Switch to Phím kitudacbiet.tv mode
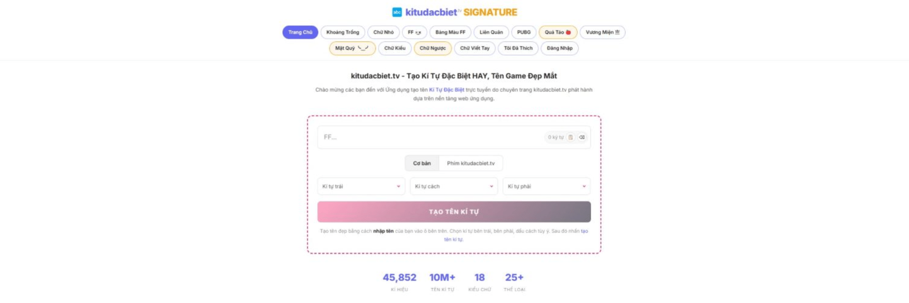Screen dimensions: 909x303 click(x=470, y=163)
